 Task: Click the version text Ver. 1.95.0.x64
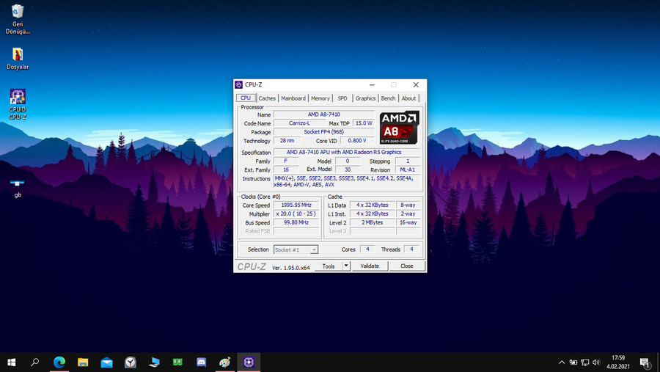coord(291,268)
